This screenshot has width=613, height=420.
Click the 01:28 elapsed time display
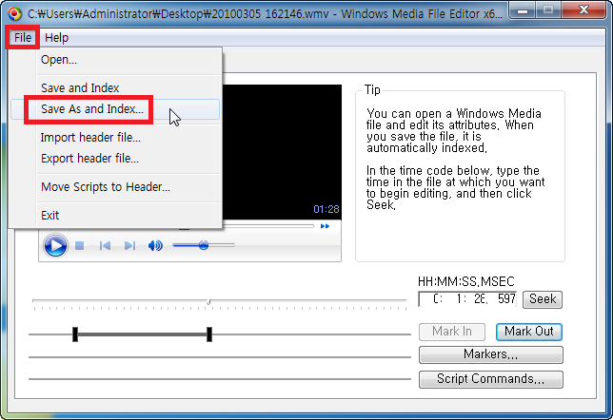click(326, 209)
